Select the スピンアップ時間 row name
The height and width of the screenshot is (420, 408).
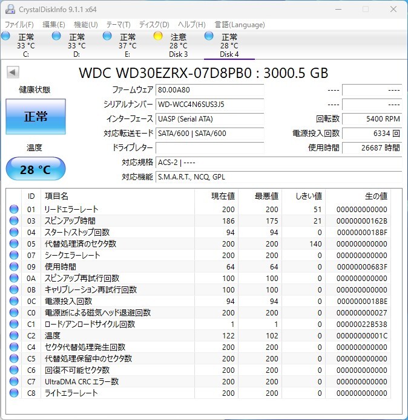click(70, 221)
